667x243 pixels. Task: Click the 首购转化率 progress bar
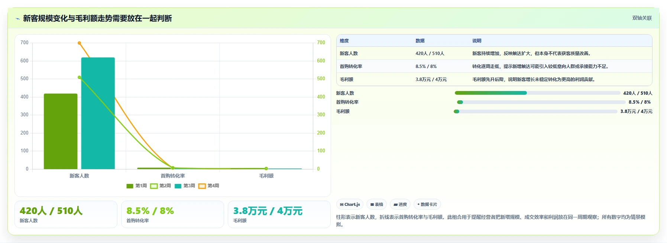click(541, 102)
